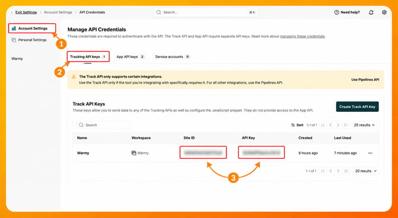The height and width of the screenshot is (218, 398).
Task: Open the bottom 20 results dropdown
Action: [x=365, y=171]
